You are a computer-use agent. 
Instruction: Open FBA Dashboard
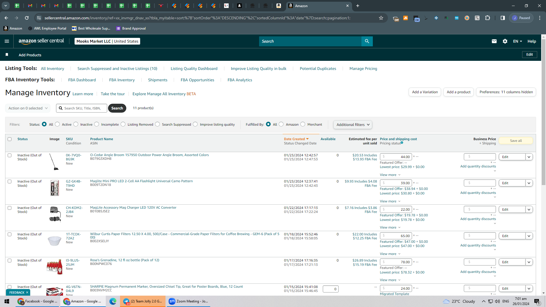click(82, 80)
